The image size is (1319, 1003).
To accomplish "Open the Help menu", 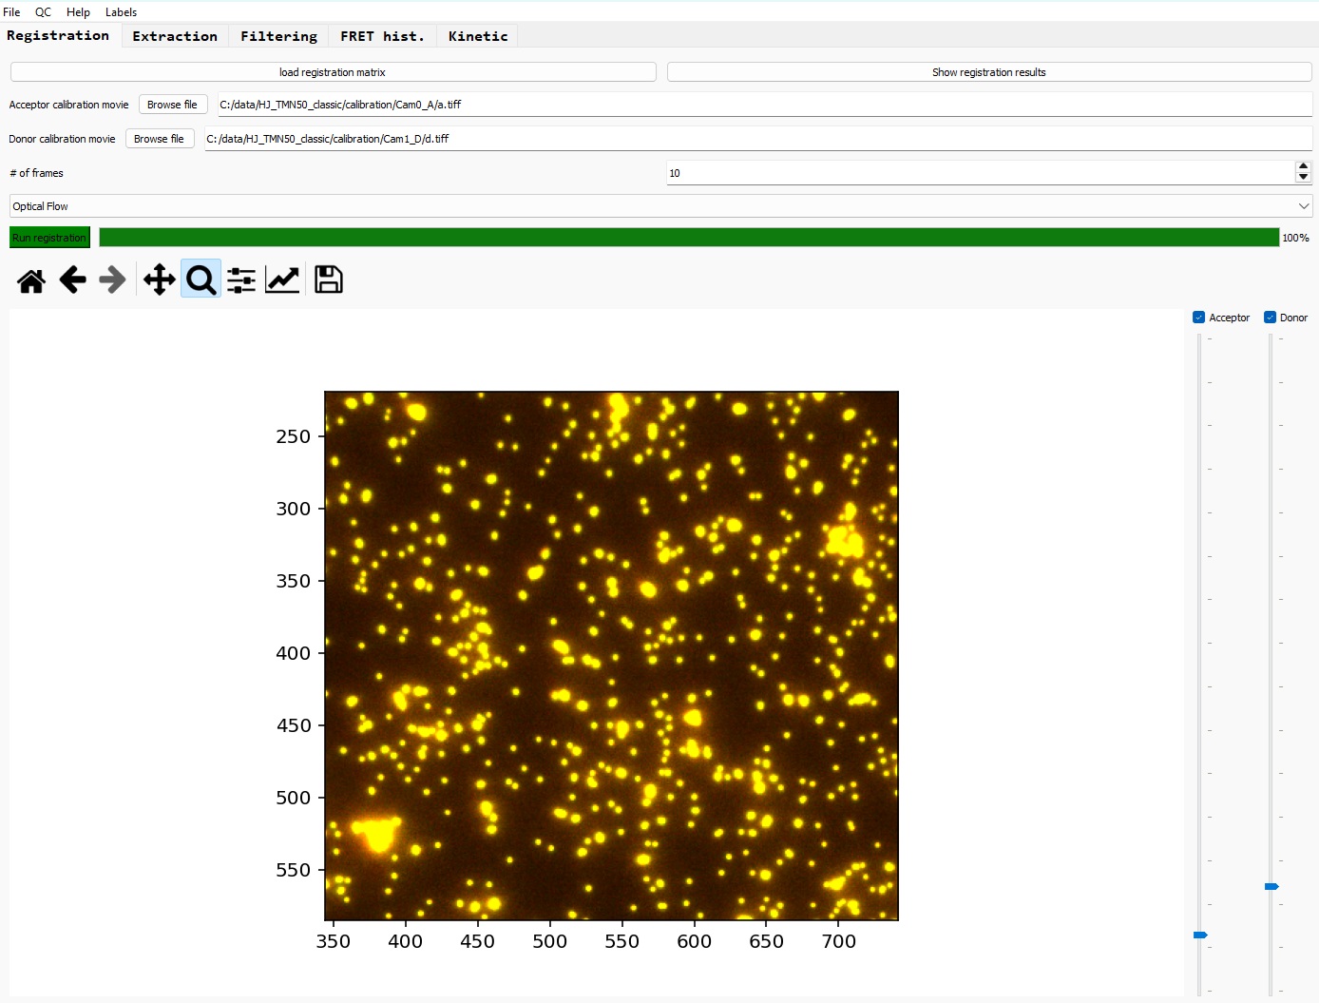I will pyautogui.click(x=78, y=12).
